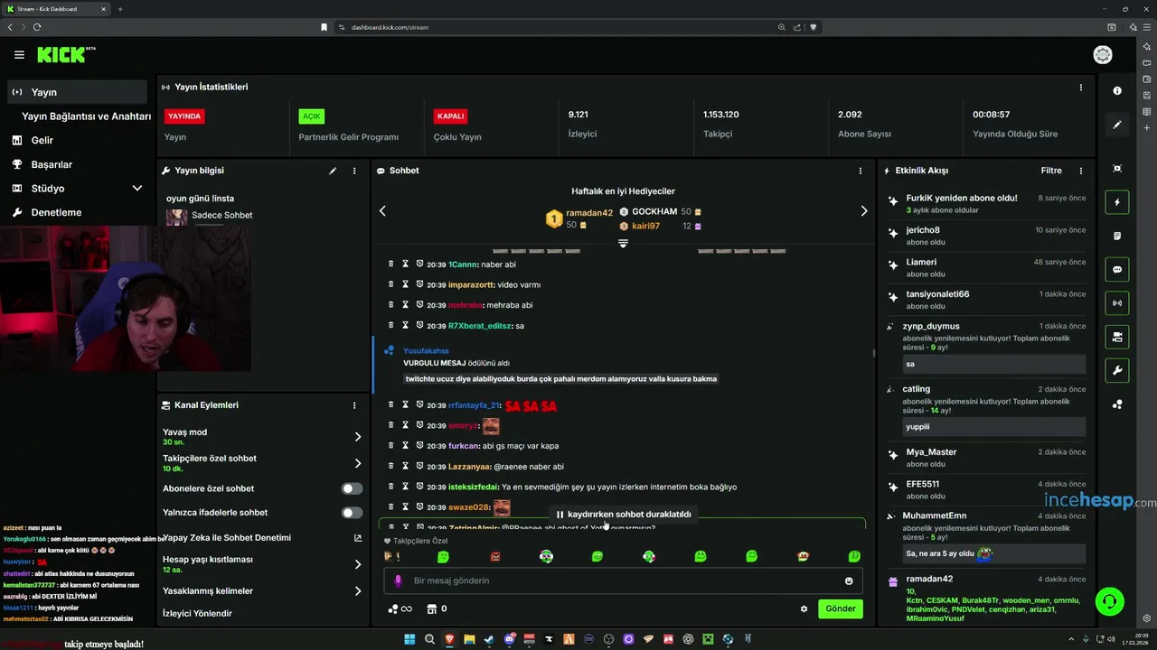Open Steam from the taskbar
This screenshot has height=650, width=1157.
(x=490, y=639)
